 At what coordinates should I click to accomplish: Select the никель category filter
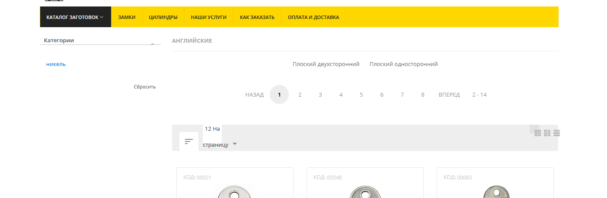(x=56, y=64)
